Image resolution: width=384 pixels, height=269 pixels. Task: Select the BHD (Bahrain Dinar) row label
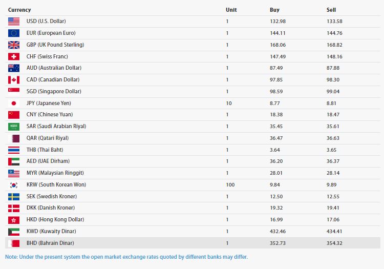(50, 243)
